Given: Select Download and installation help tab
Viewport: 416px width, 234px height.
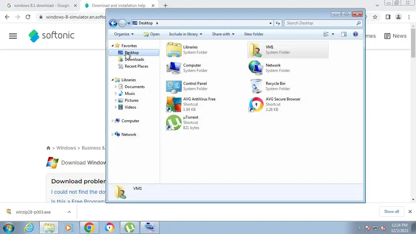Looking at the screenshot, I should click(x=119, y=6).
